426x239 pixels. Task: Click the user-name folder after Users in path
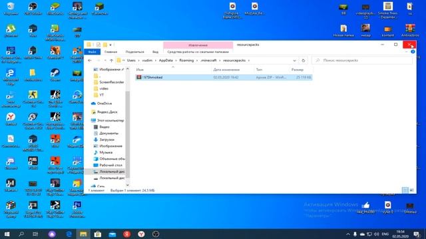[147, 60]
